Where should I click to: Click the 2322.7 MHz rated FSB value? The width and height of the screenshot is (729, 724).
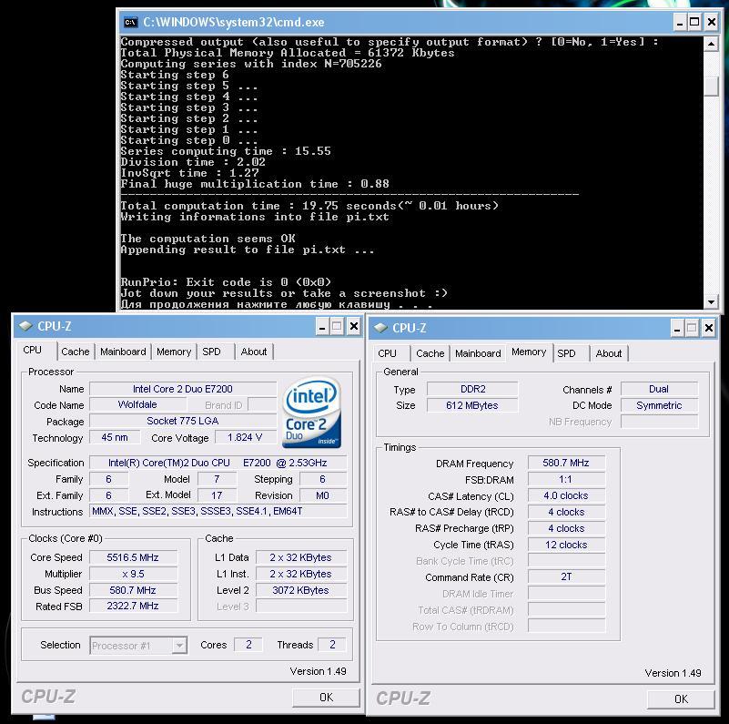[x=133, y=606]
